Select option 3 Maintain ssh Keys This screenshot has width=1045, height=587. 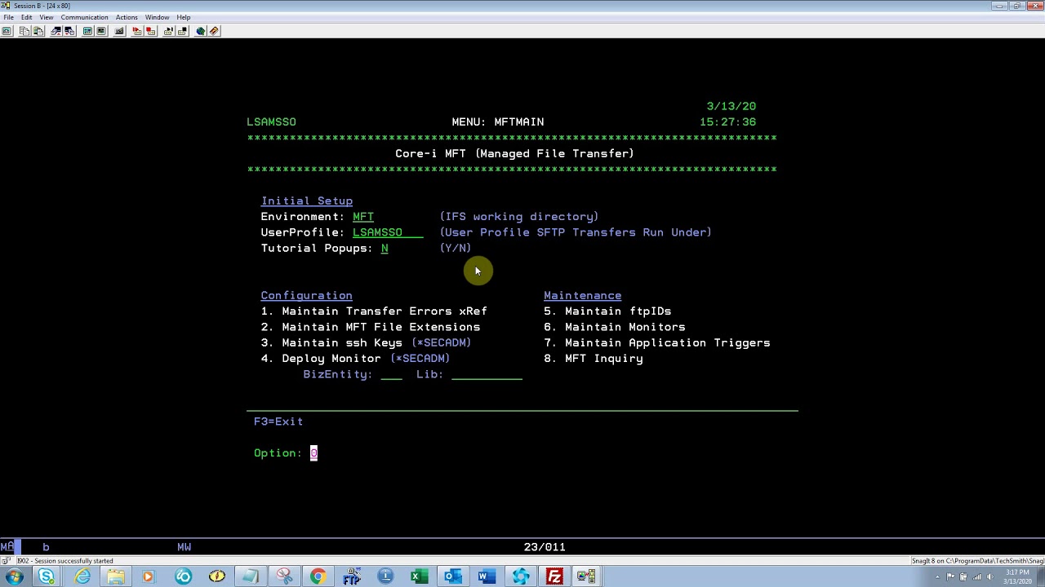point(366,342)
